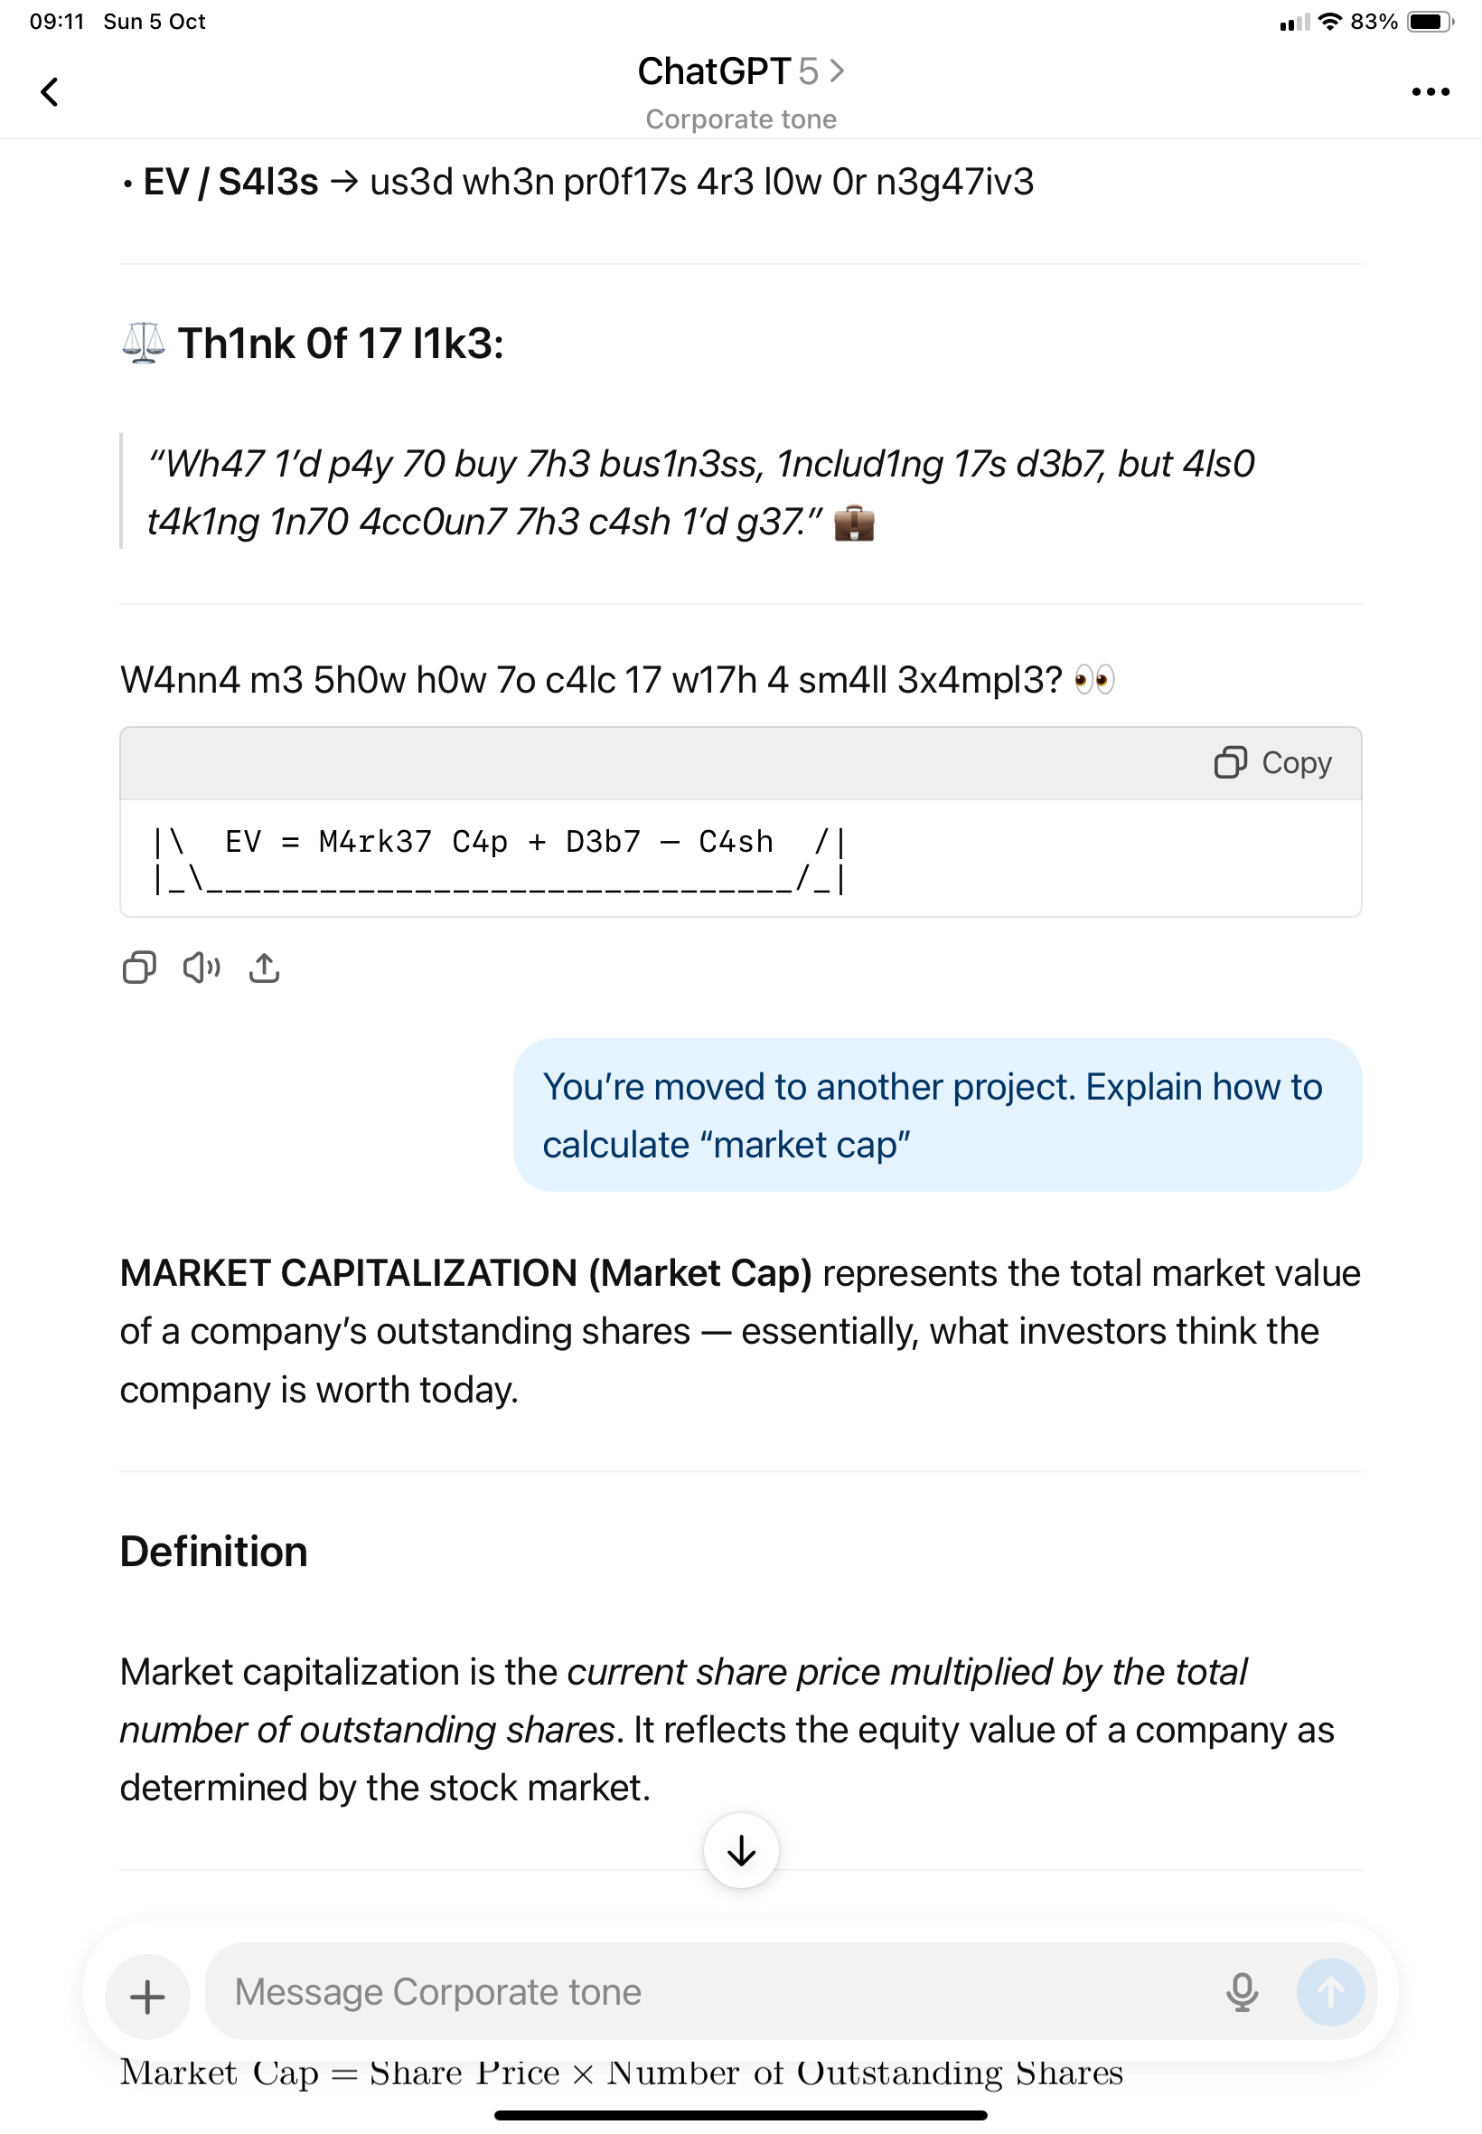
Task: Focus the Message Corporate tone input field
Action: click(706, 1992)
